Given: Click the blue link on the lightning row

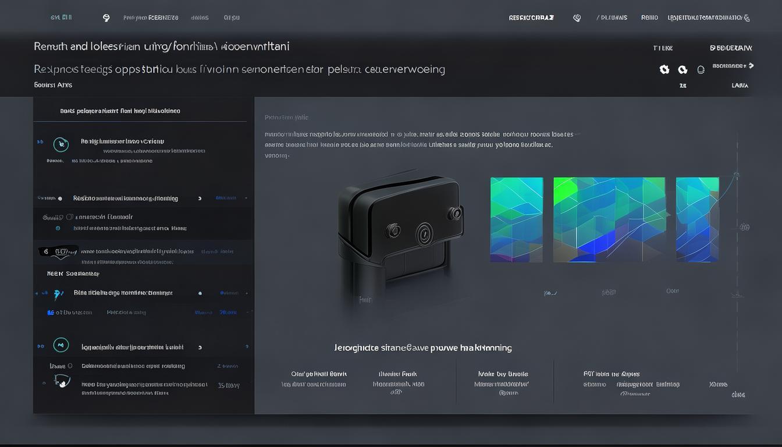Looking at the screenshot, I should (x=229, y=293).
